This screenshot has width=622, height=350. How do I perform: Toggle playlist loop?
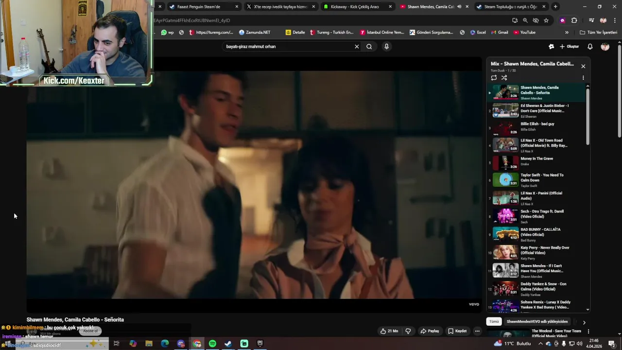click(x=494, y=78)
